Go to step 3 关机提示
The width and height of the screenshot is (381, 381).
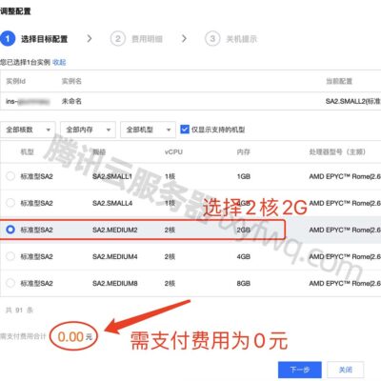[231, 39]
